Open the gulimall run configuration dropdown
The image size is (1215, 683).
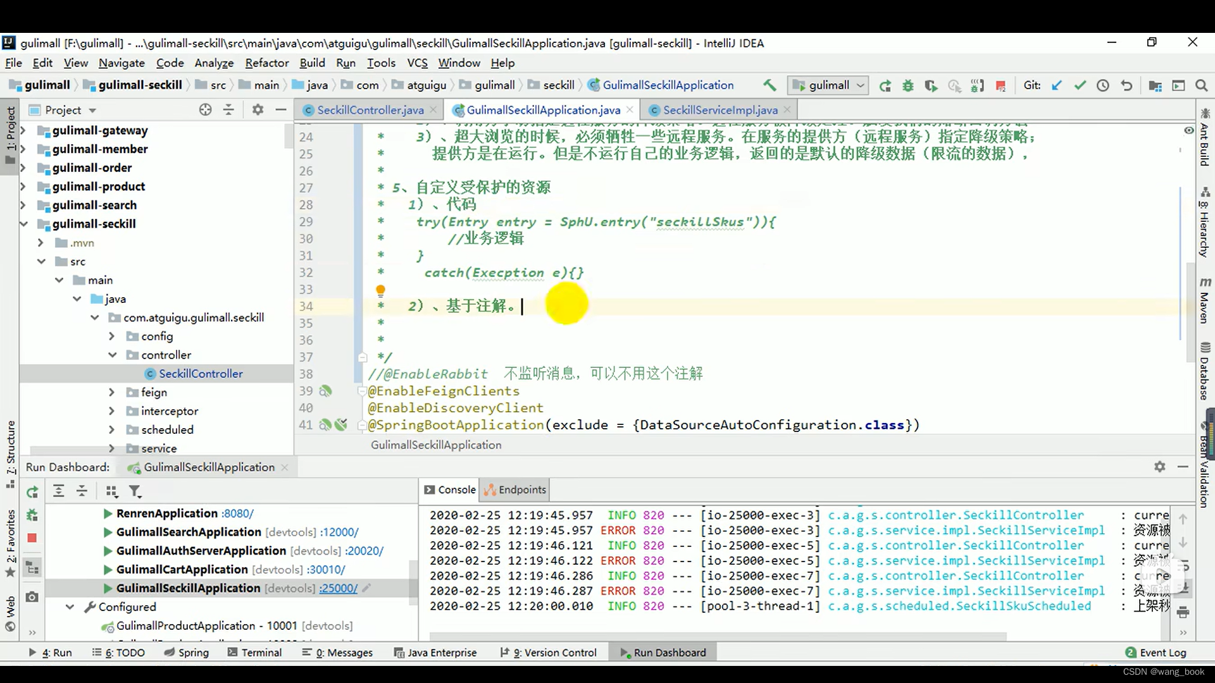(x=828, y=85)
